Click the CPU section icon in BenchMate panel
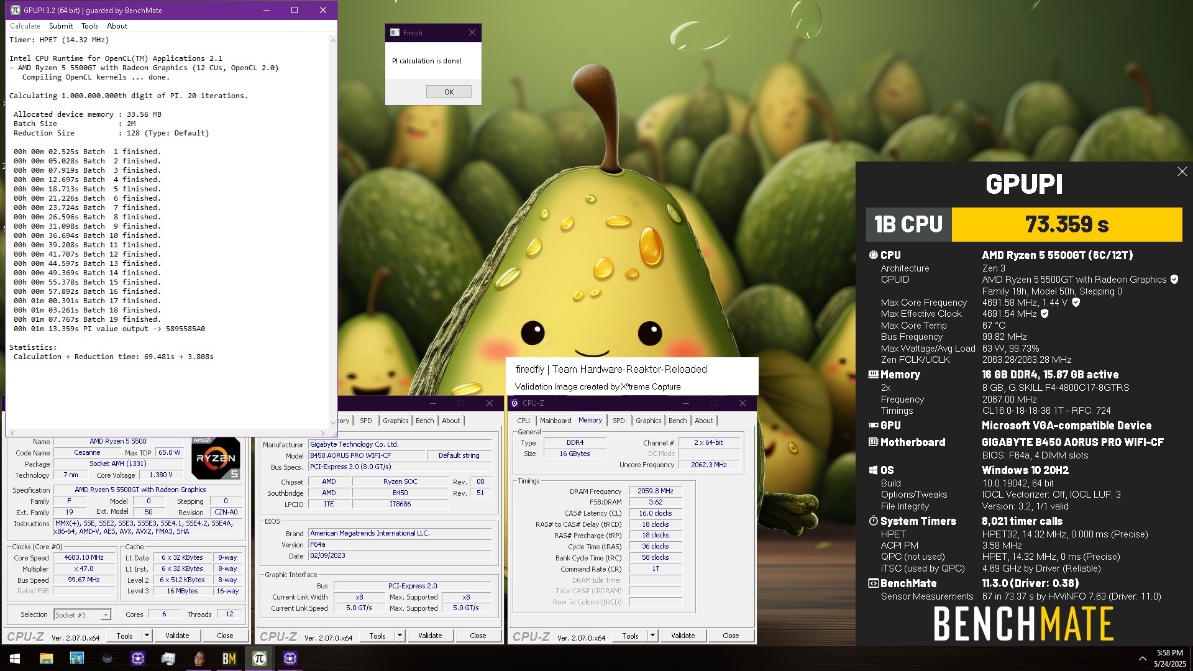 (x=873, y=255)
